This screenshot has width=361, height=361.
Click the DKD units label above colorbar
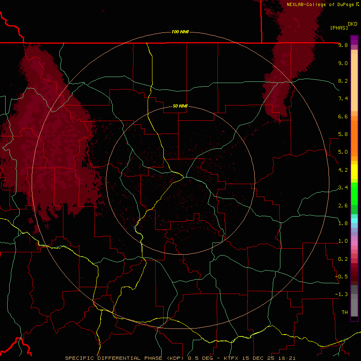pos(352,24)
